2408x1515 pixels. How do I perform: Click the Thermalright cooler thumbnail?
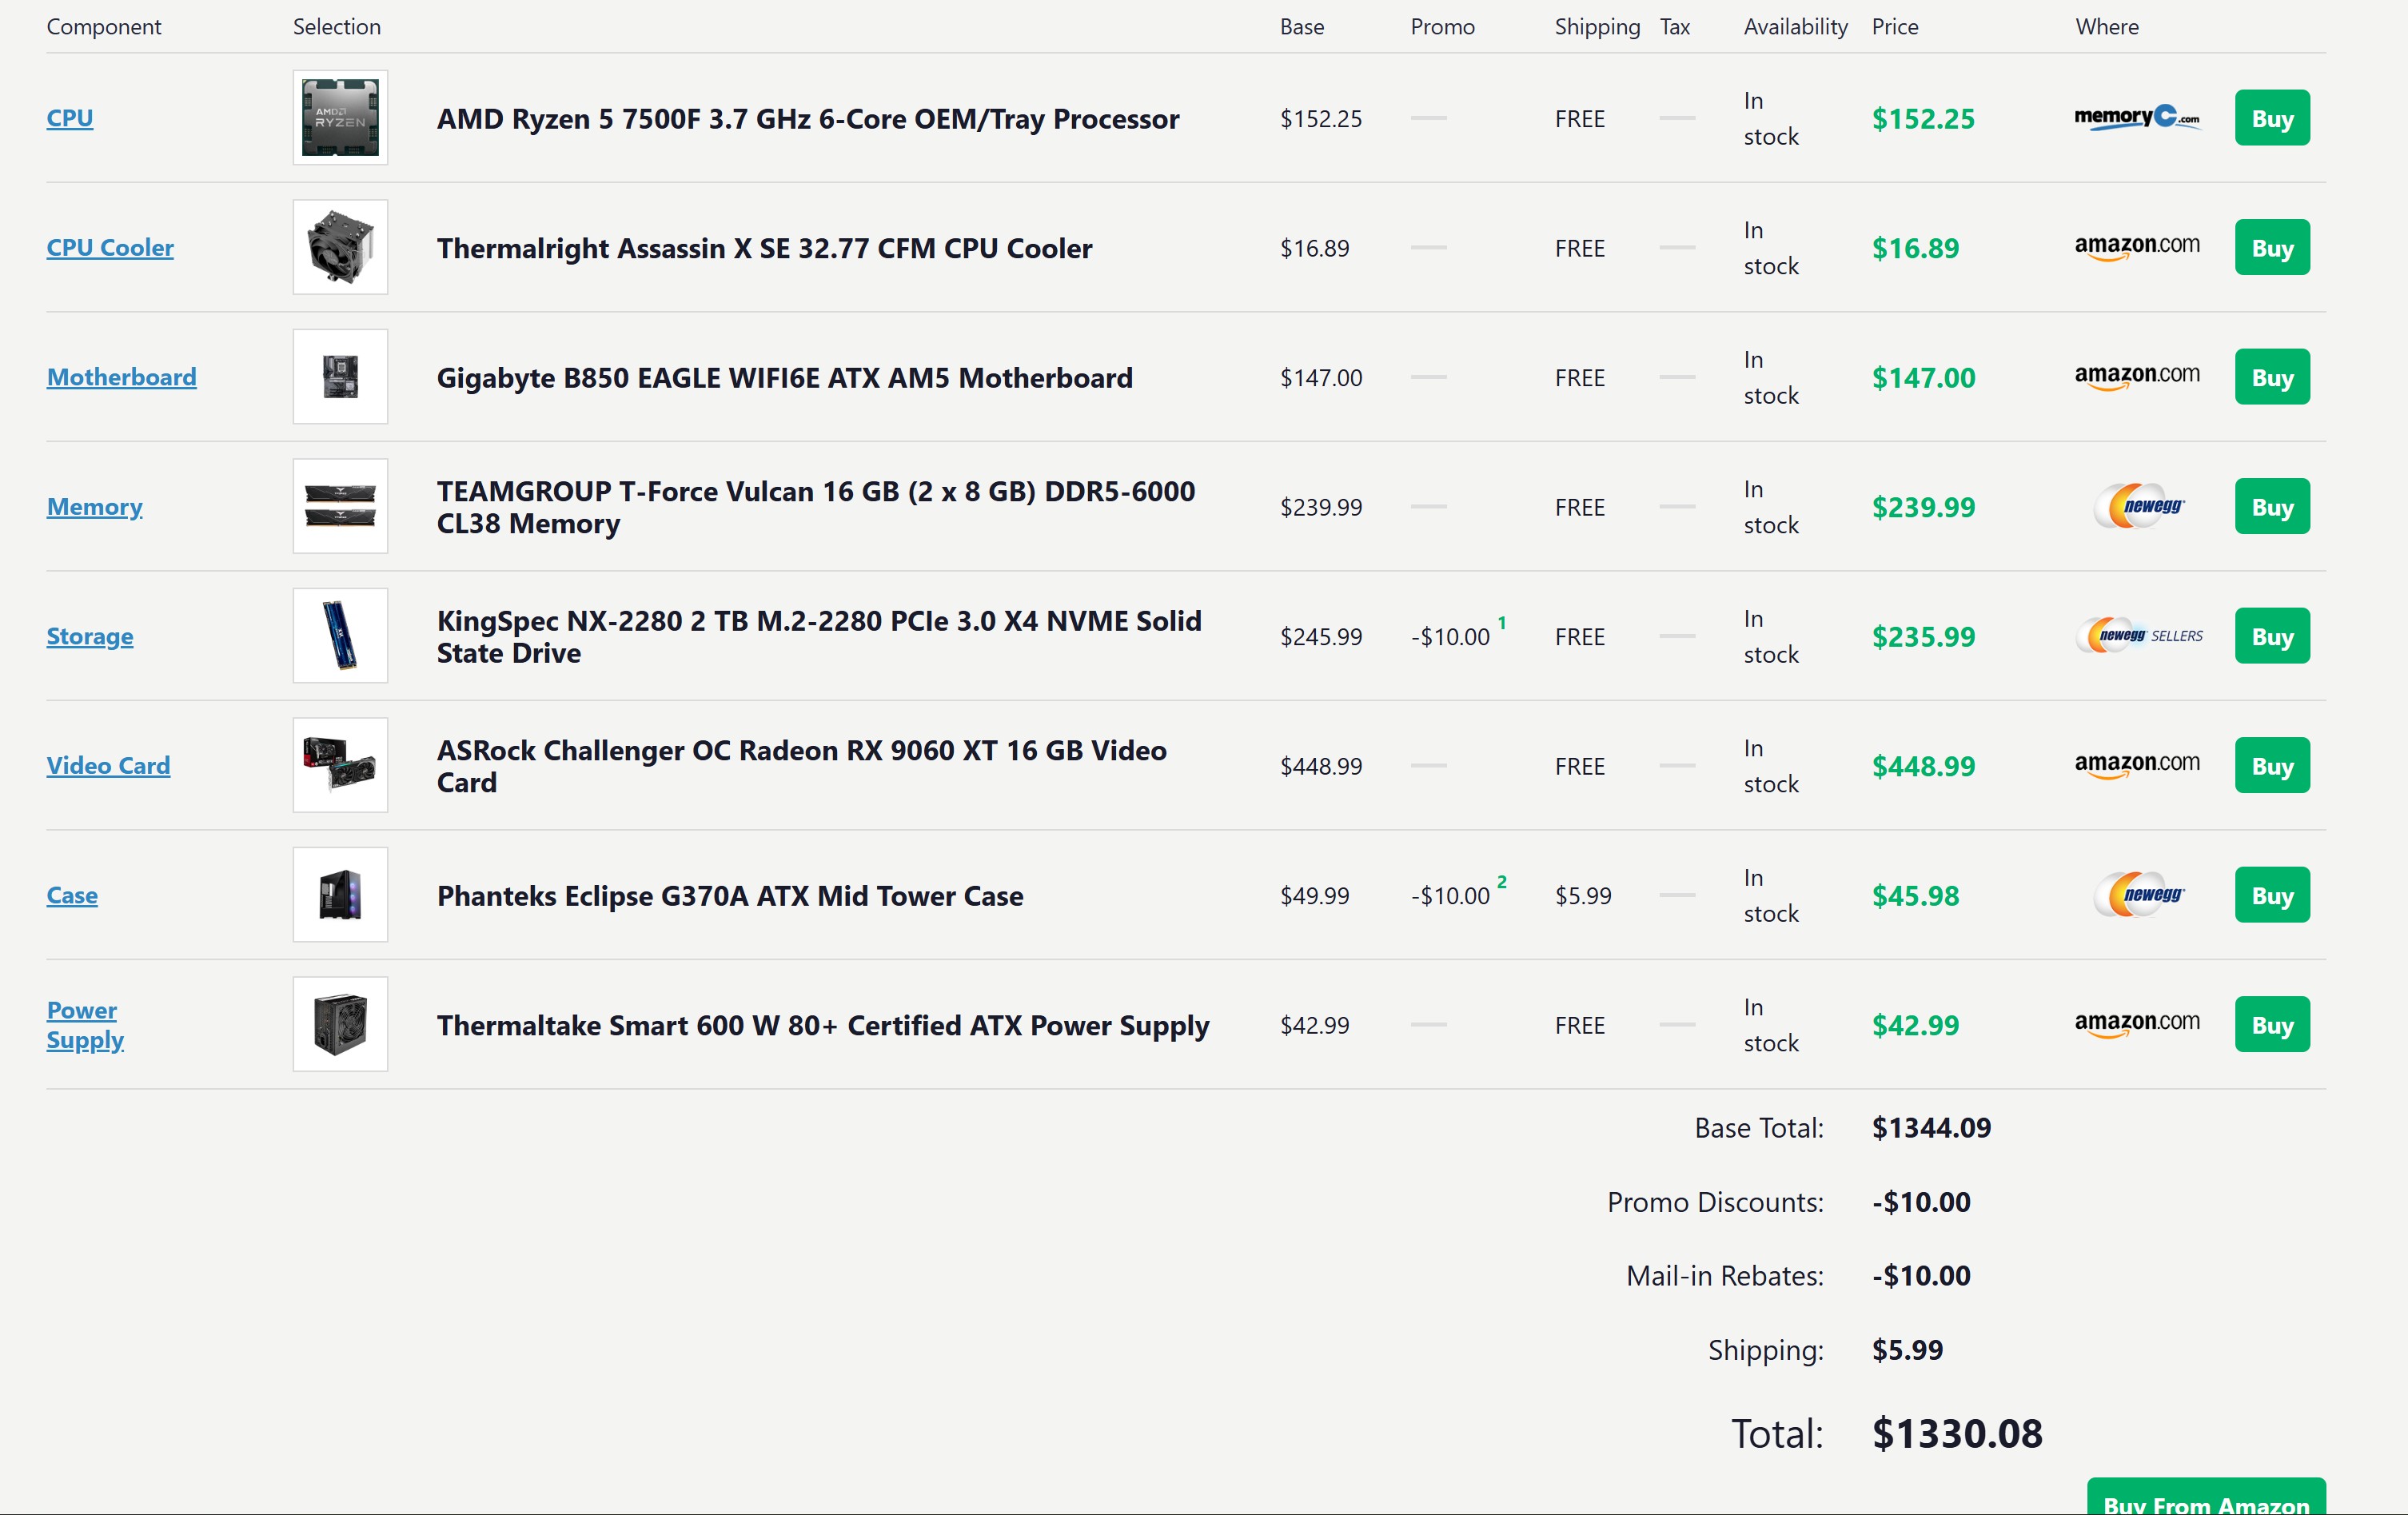(x=340, y=247)
